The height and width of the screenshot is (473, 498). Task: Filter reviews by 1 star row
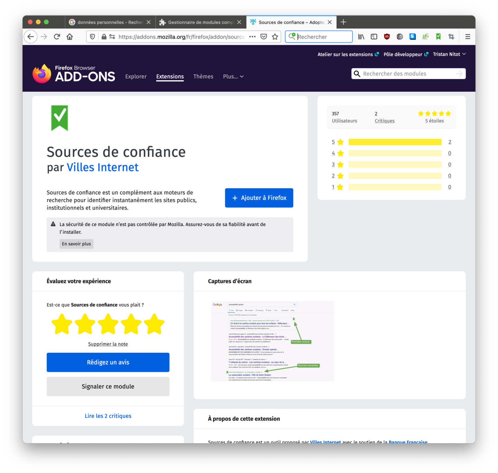[x=391, y=187]
